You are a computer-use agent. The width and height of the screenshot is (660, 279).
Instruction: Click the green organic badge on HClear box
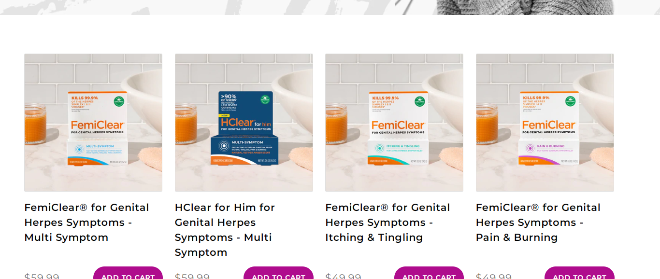[x=265, y=99]
